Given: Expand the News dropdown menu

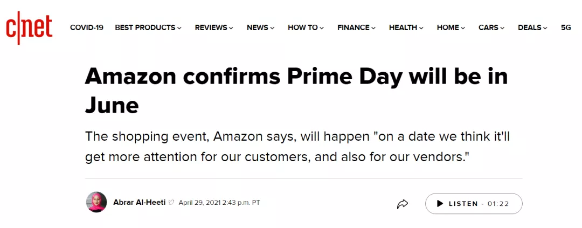Looking at the screenshot, I should coord(261,28).
